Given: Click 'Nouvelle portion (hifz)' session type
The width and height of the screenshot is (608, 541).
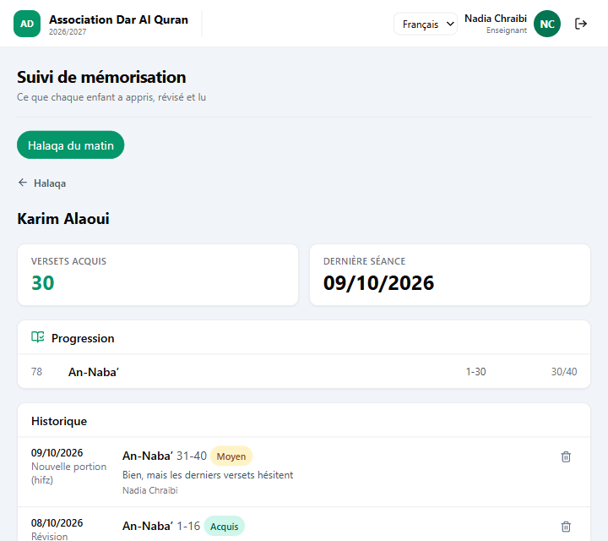Looking at the screenshot, I should pyautogui.click(x=68, y=473).
